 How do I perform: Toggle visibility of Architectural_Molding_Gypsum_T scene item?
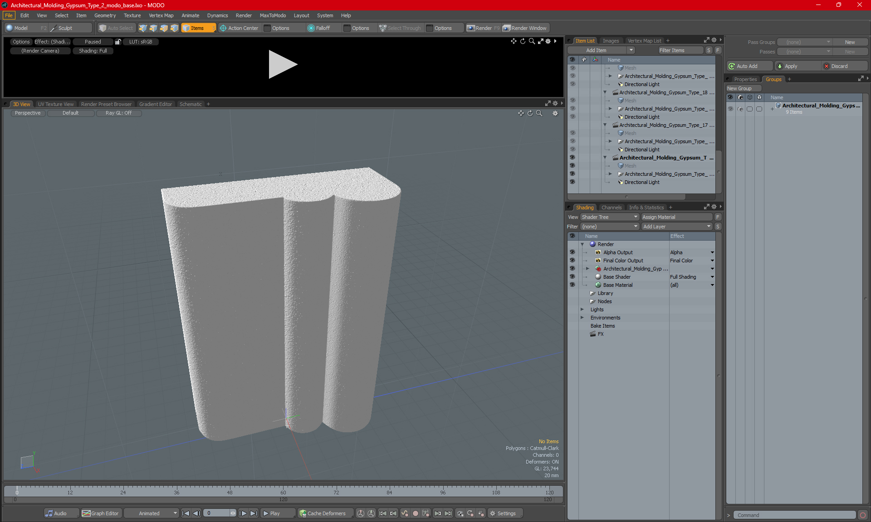[x=572, y=158]
